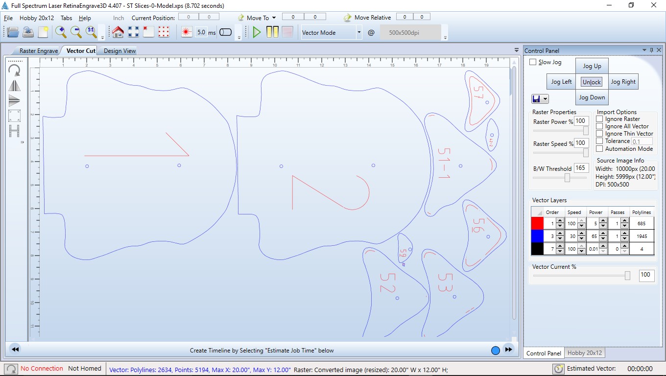
Task: Open the Help menu
Action: tap(85, 18)
